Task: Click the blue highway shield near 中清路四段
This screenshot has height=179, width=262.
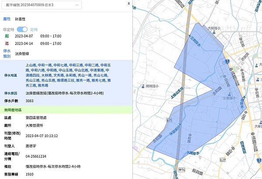Action: [x=227, y=62]
